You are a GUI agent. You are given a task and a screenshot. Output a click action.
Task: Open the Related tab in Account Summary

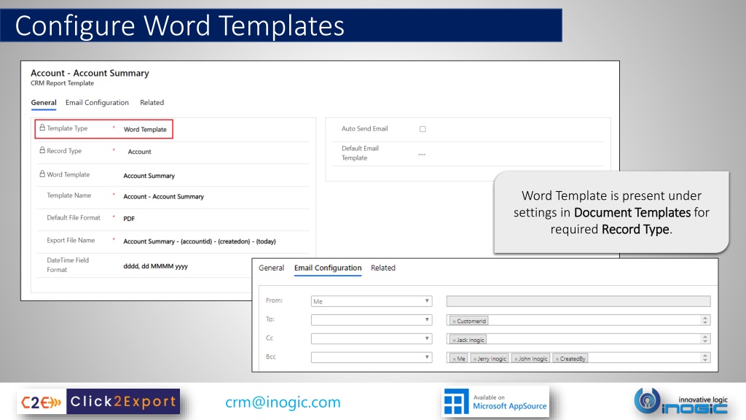tap(152, 102)
